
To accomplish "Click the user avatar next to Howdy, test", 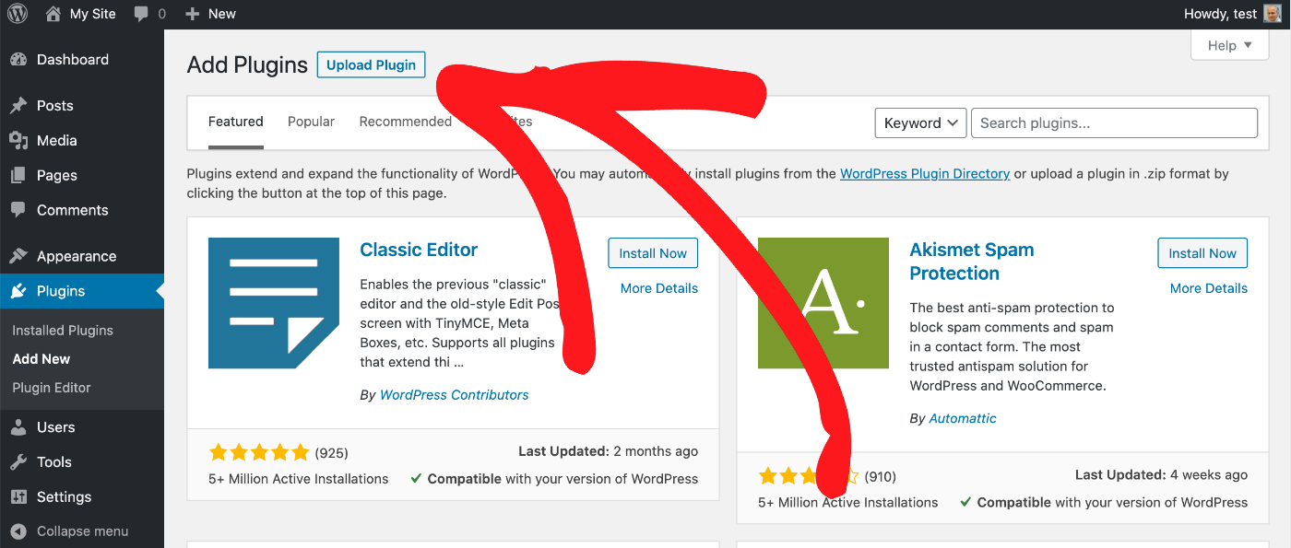I will point(1272,14).
